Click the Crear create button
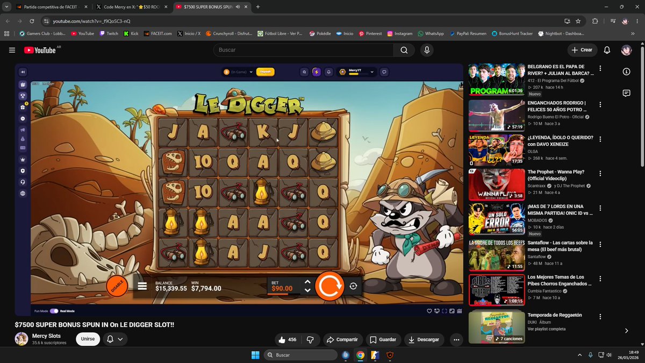645x363 pixels. coord(582,50)
